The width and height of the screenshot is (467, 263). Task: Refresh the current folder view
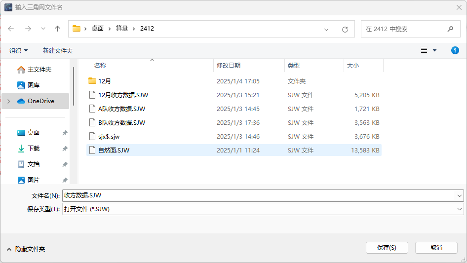(345, 29)
